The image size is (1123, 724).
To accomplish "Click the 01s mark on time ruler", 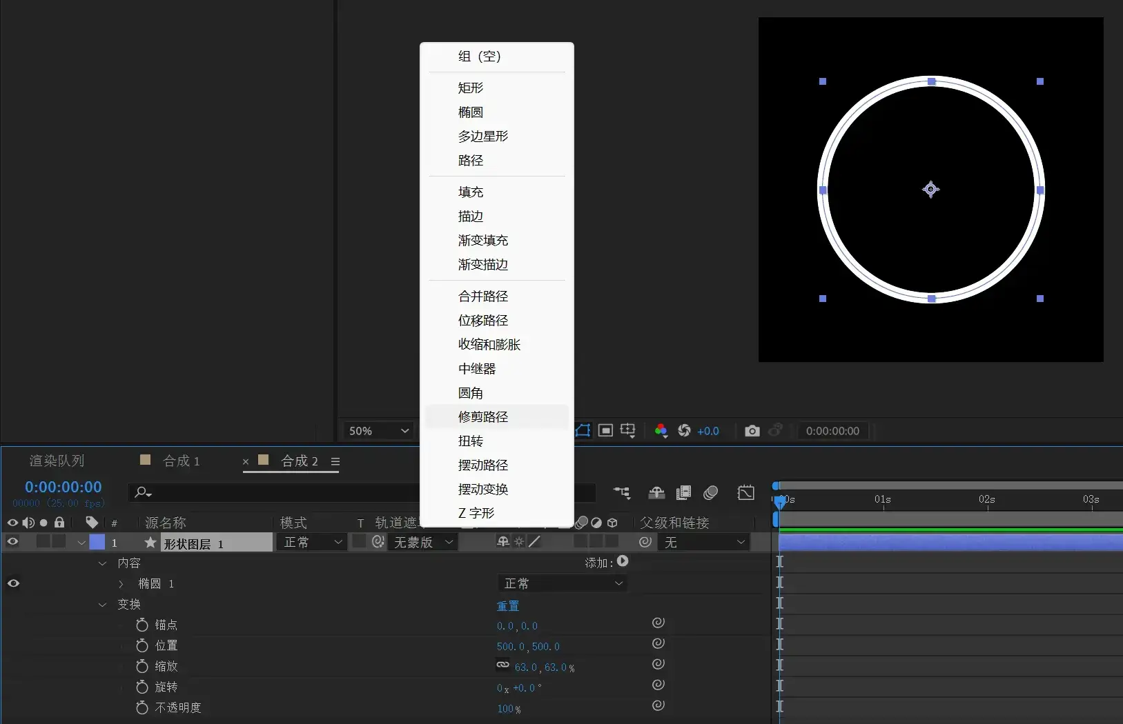I will (x=883, y=499).
